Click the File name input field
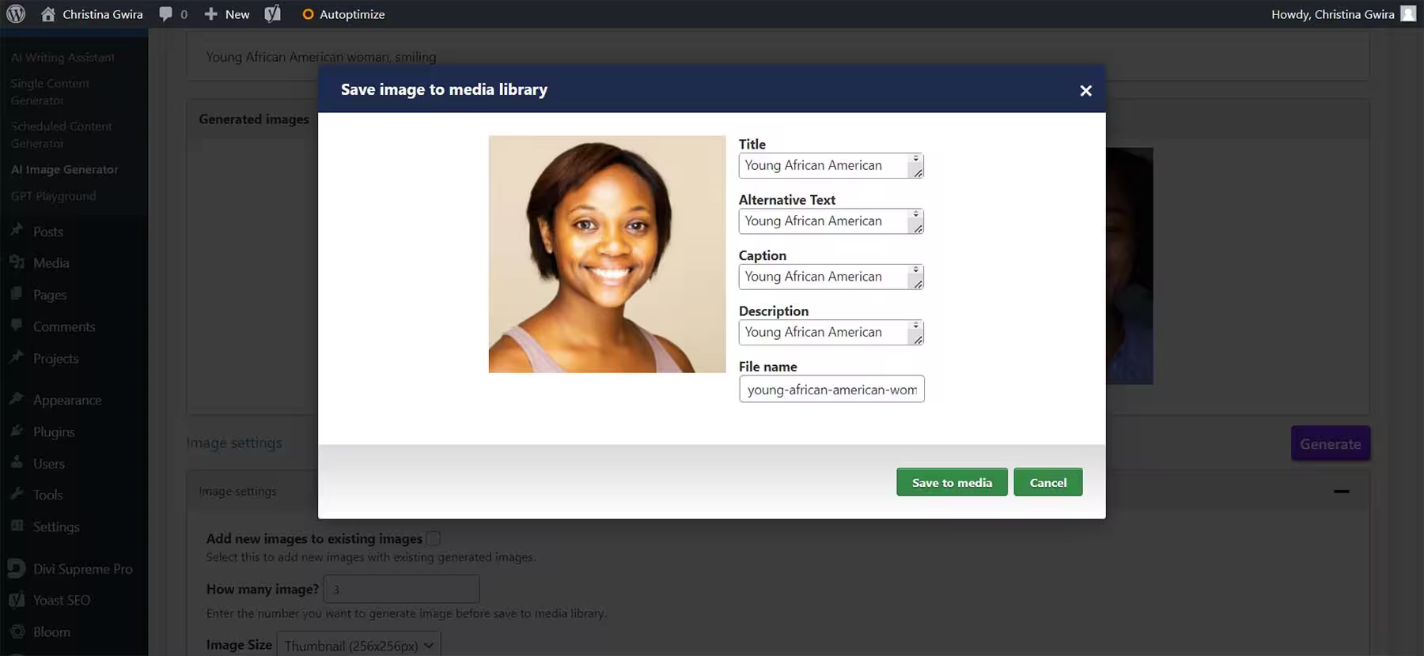 click(x=831, y=389)
